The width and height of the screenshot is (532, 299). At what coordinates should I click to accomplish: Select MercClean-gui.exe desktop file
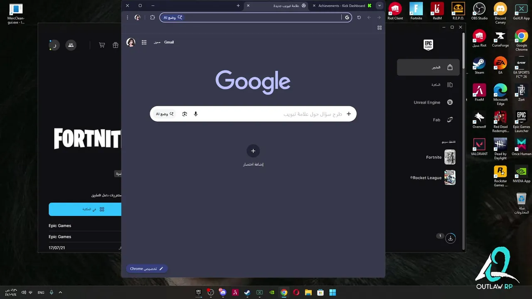pos(16,14)
